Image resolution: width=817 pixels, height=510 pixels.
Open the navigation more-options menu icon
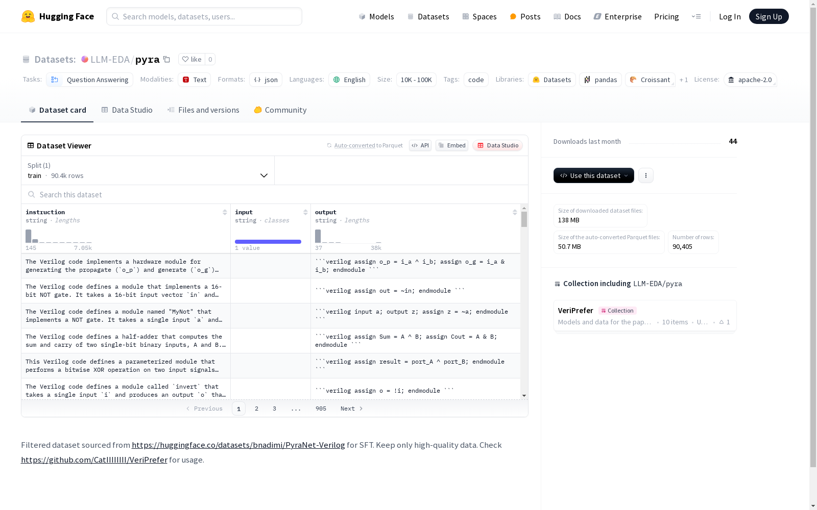pyautogui.click(x=696, y=16)
